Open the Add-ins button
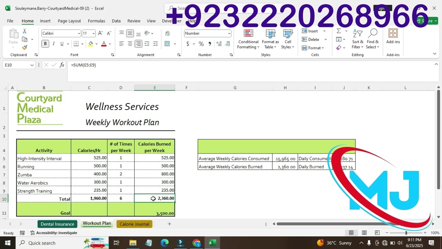 point(393,37)
